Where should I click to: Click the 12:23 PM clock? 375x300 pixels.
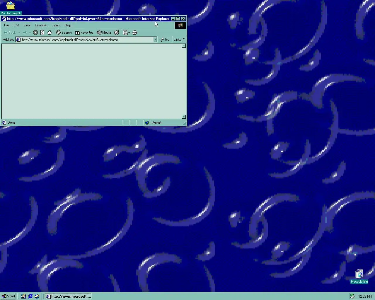pos(365,296)
